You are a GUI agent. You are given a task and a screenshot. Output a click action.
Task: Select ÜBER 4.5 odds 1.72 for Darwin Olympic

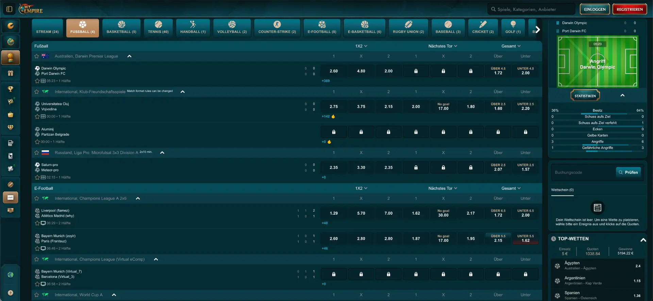coord(498,71)
